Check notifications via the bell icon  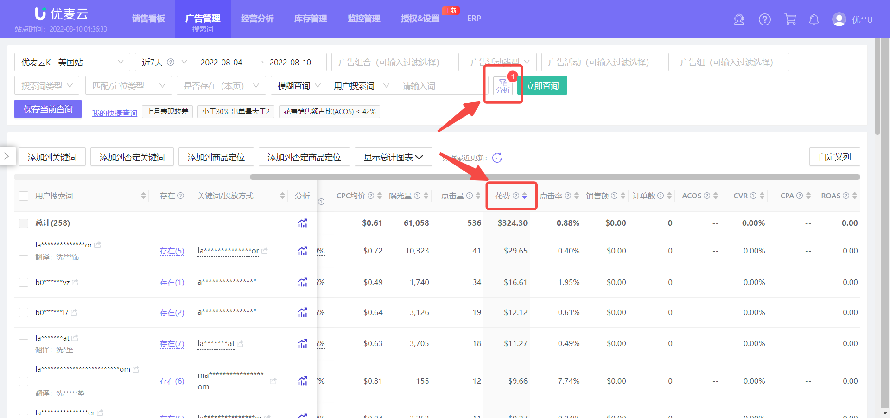pyautogui.click(x=814, y=19)
